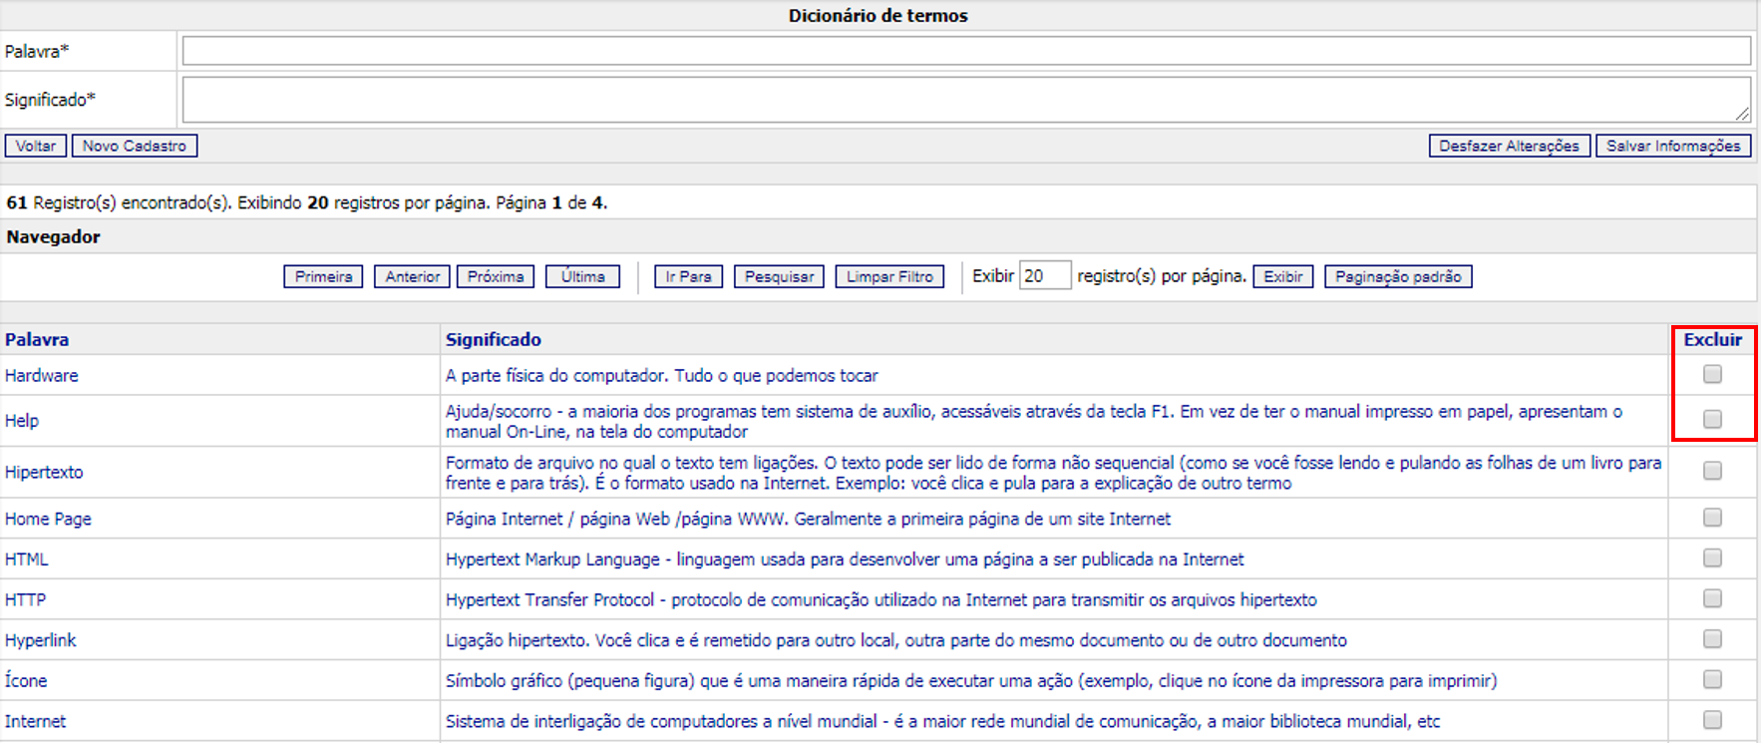Advance with the Próxima button
The height and width of the screenshot is (743, 1761).
pos(496,276)
